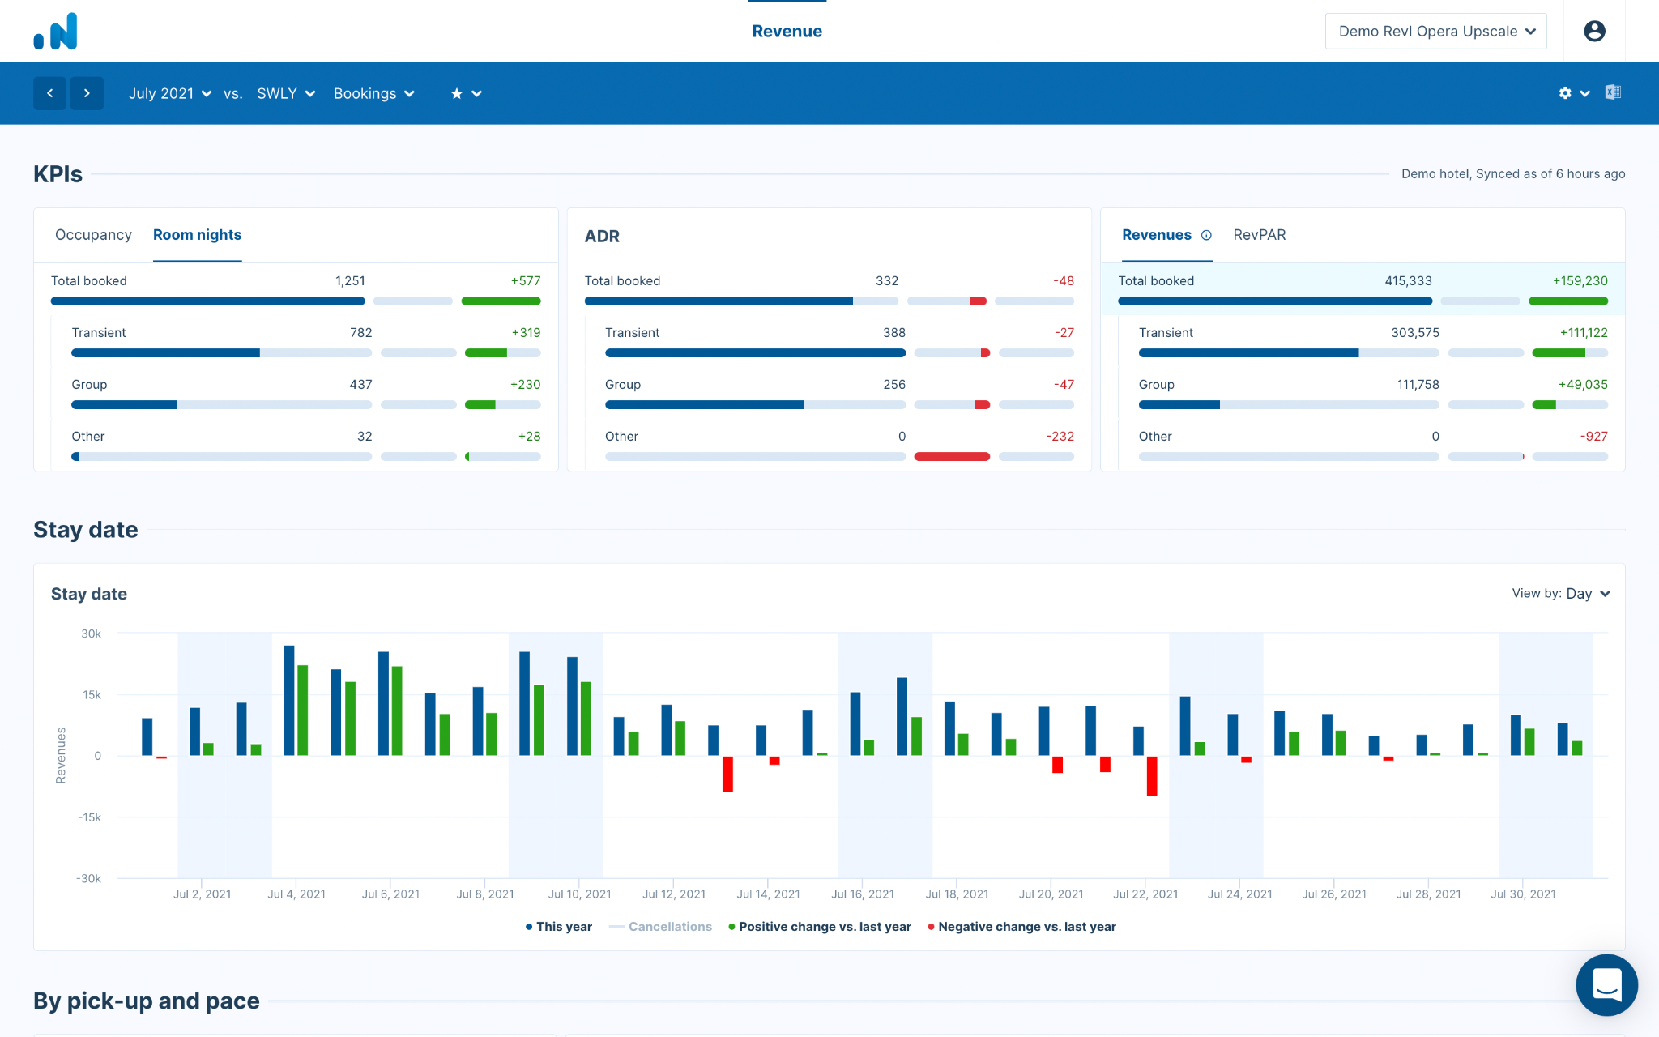Click the Revenues info icon
Screen dimensions: 1659x1037
coord(1206,235)
